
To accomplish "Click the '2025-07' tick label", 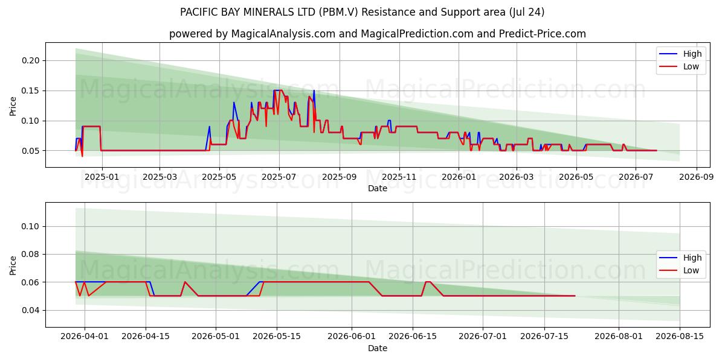I will coord(279,177).
